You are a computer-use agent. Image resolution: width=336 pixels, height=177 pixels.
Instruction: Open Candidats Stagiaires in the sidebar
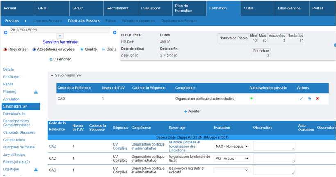pos(19,132)
